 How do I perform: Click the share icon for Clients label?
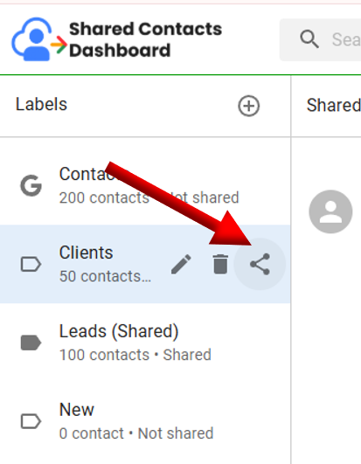260,264
